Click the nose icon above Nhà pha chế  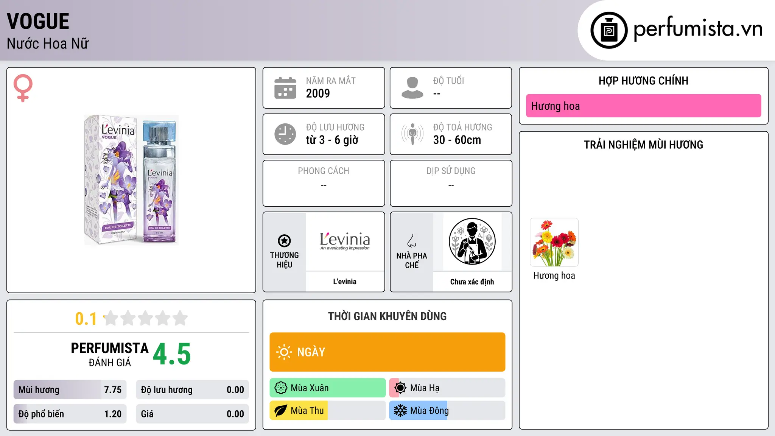[x=412, y=241]
